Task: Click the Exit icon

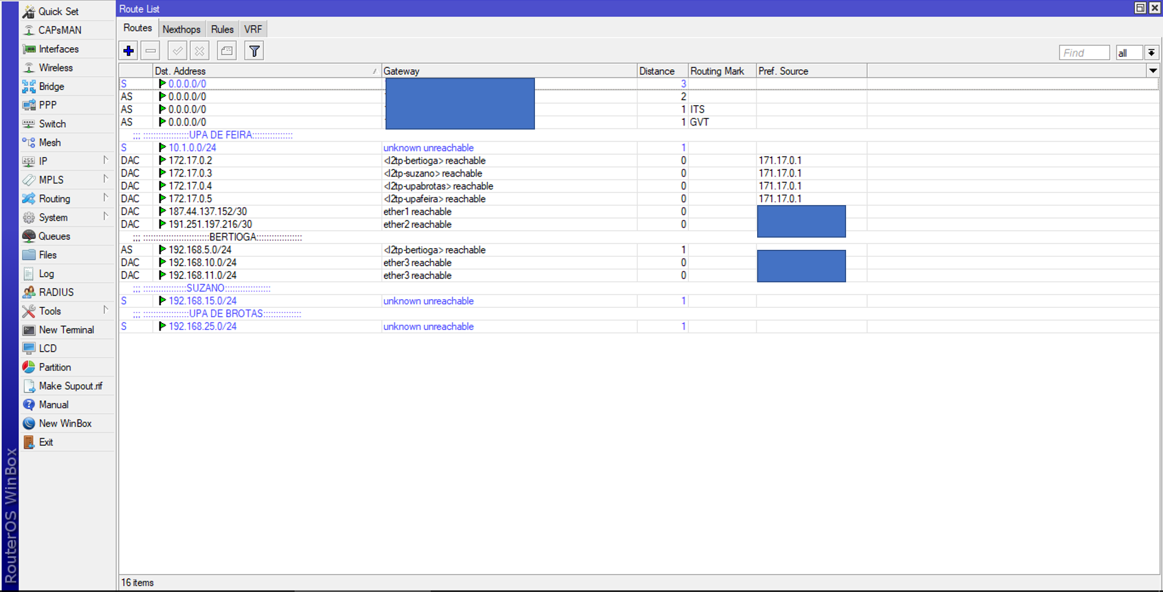Action: pos(28,442)
